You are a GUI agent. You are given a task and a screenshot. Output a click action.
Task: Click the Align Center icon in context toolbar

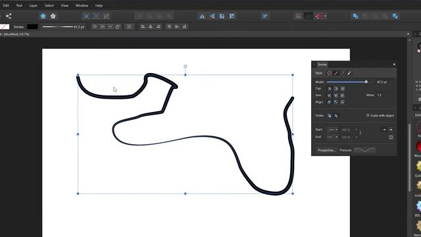[151, 26]
